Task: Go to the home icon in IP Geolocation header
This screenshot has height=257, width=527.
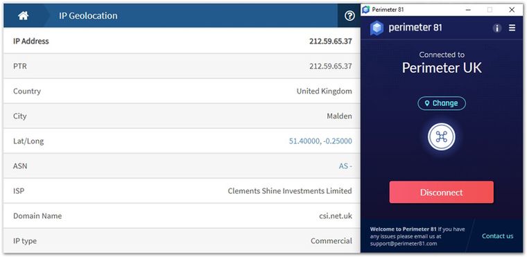Action: [x=23, y=16]
